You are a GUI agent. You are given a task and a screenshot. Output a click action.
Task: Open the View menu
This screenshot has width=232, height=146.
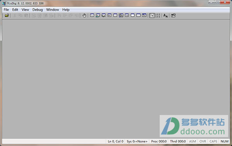[x=25, y=10]
